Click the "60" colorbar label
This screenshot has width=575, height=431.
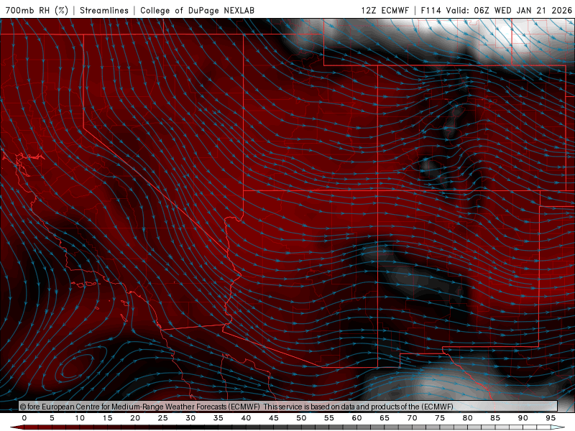pyautogui.click(x=356, y=418)
